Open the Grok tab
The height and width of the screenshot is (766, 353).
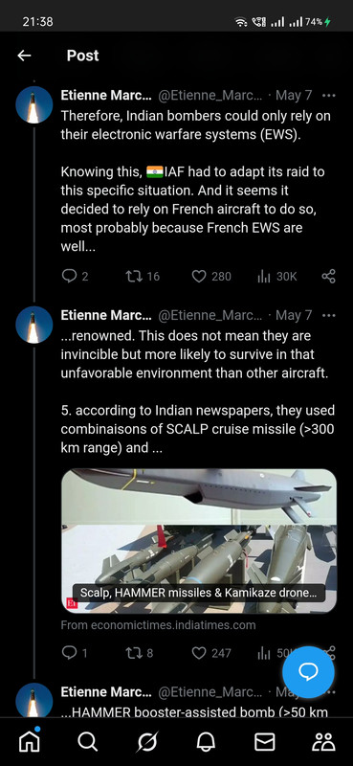[147, 742]
